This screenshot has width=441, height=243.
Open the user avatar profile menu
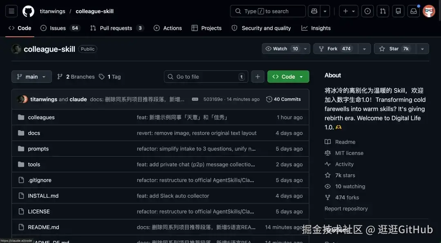tap(429, 11)
